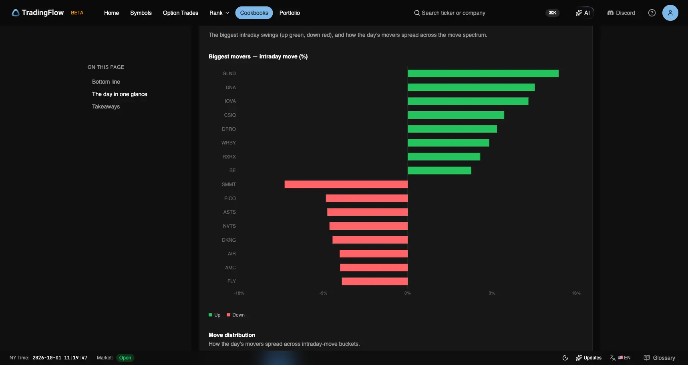Screen dimensions: 688x365
Task: Click the DNA ticker label
Action: click(x=231, y=88)
